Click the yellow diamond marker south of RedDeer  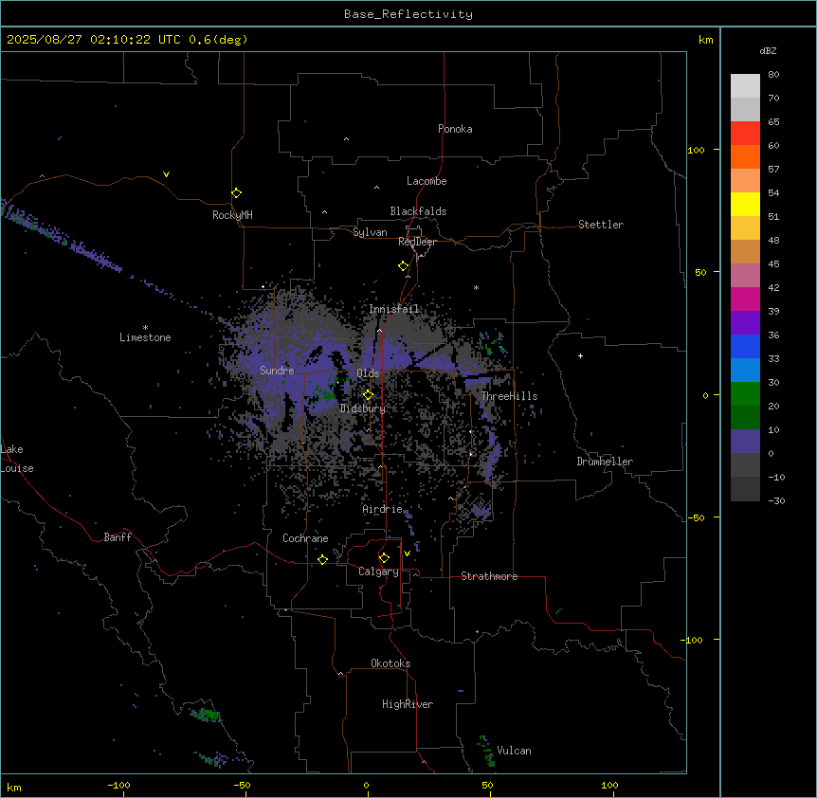[403, 265]
